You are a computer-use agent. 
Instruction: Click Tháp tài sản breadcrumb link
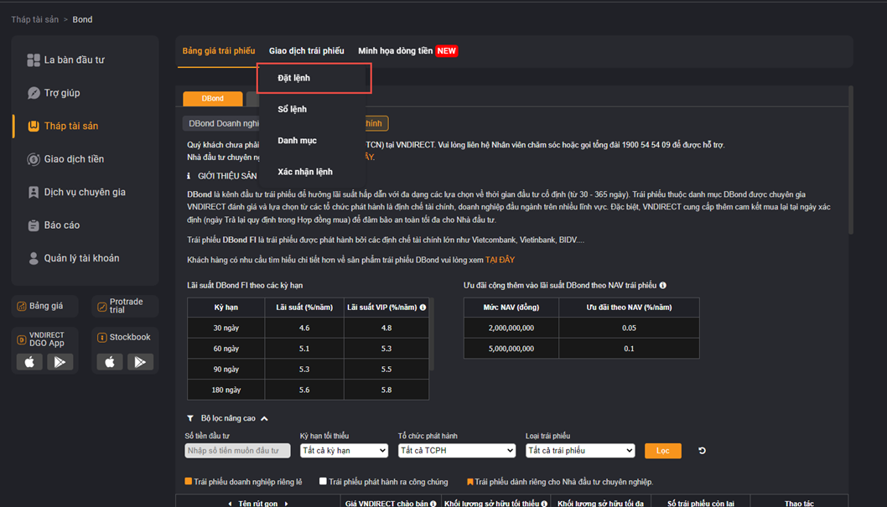click(35, 20)
